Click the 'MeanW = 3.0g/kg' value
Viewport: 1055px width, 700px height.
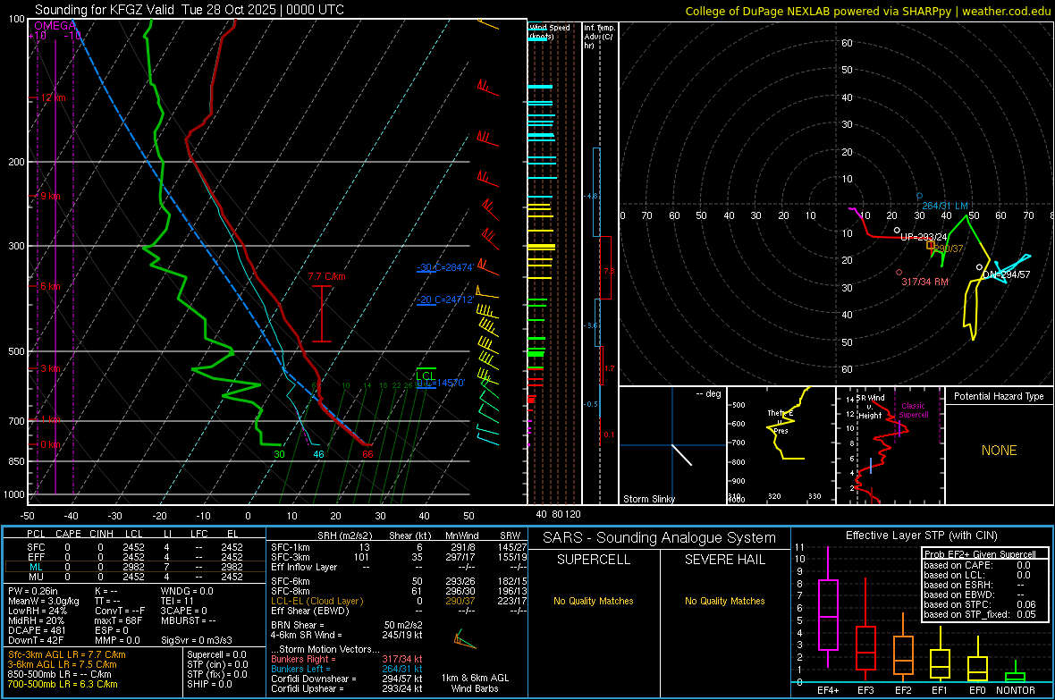click(x=43, y=601)
